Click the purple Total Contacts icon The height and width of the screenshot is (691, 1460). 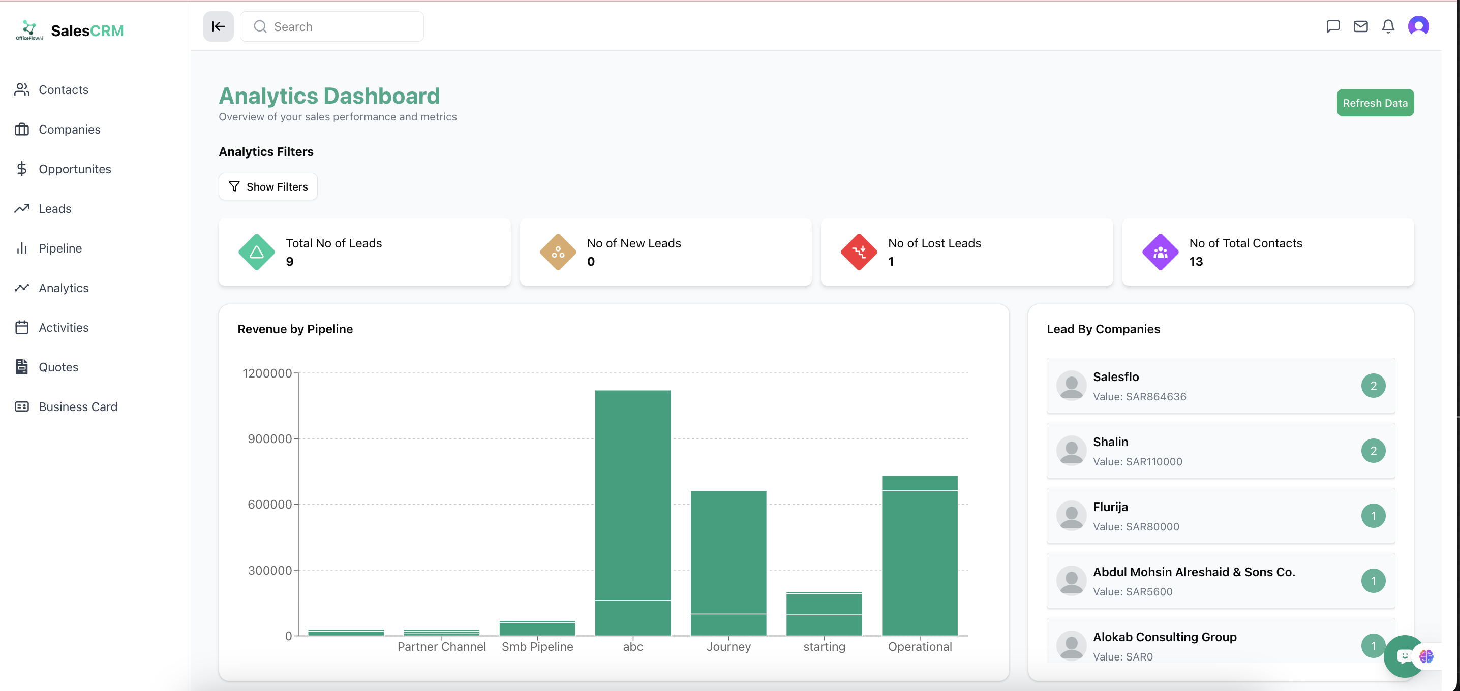point(1160,252)
